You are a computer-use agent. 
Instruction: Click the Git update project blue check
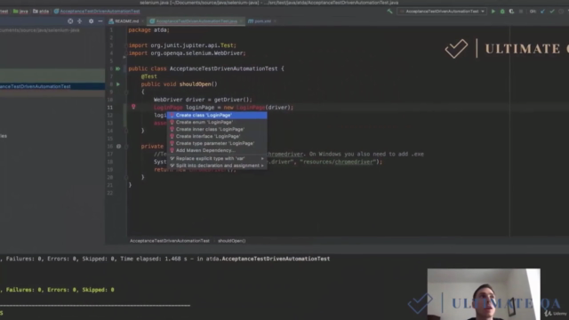point(543,12)
